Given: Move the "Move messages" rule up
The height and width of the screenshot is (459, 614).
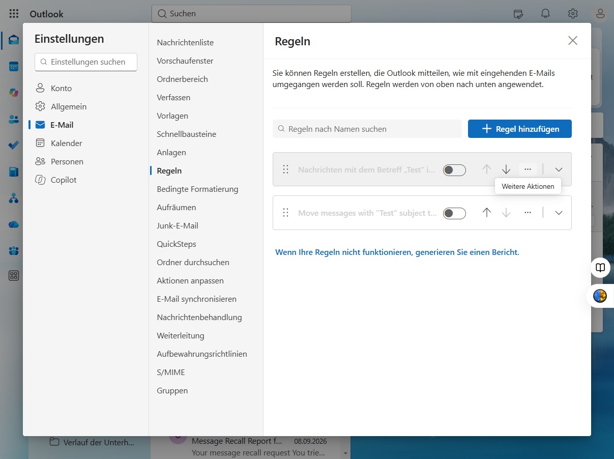Looking at the screenshot, I should [x=487, y=213].
